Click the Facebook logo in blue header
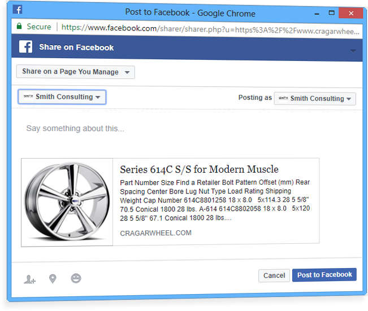This screenshot has height=311, width=368. [25, 46]
